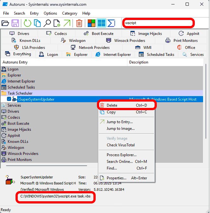Click the Save floppy disk toolbar icon
Viewport: 210px width, 213px height.
tap(15, 23)
